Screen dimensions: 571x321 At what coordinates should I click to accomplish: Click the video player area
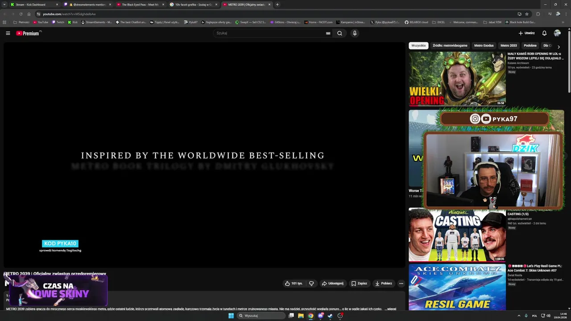pos(204,155)
